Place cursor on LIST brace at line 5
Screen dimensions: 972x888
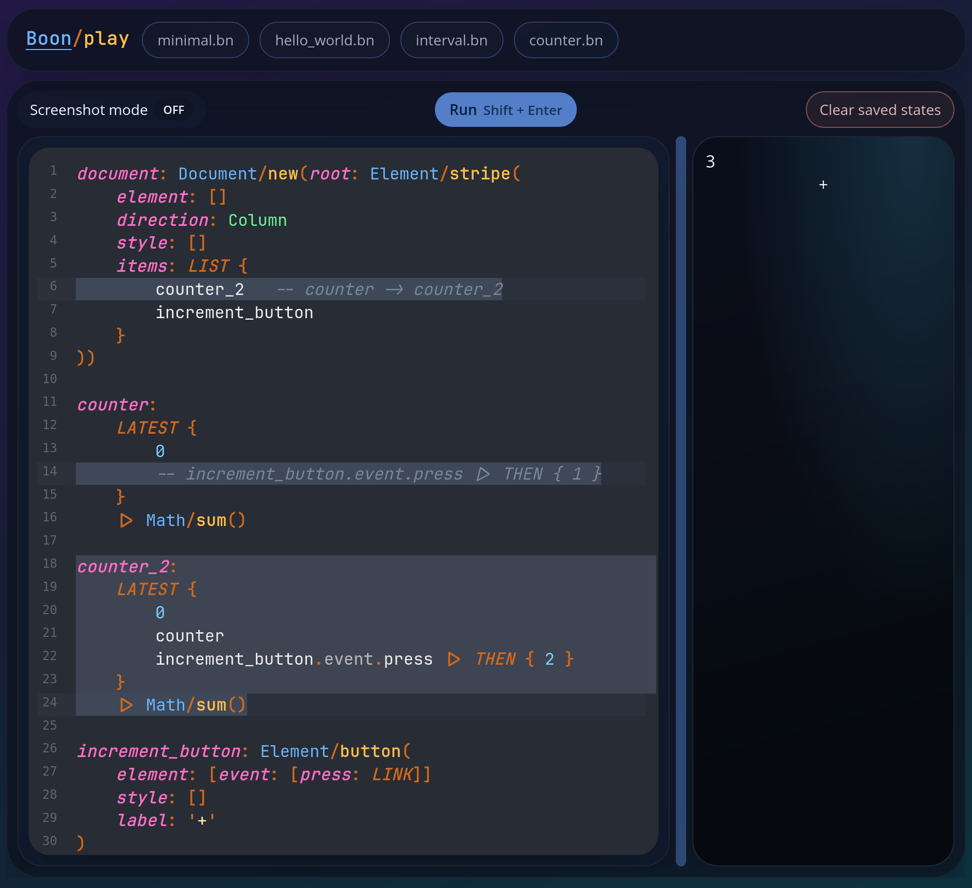coord(243,266)
